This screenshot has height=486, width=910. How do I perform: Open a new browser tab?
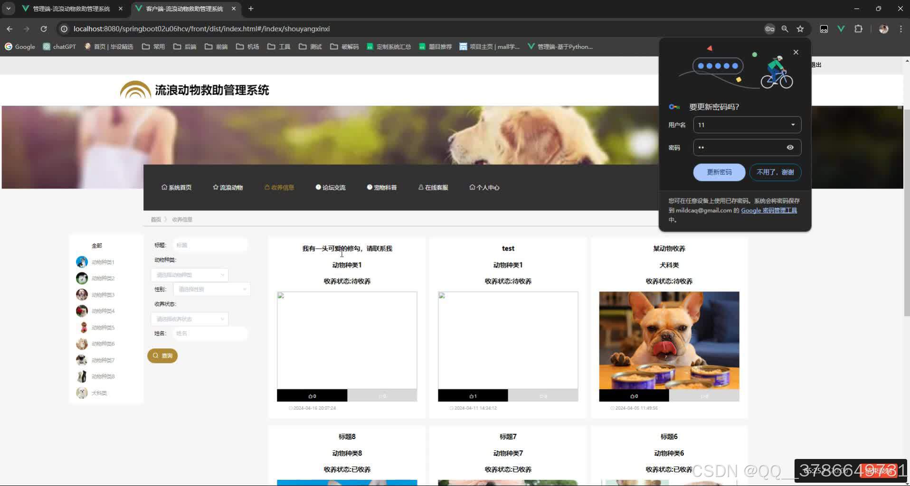click(251, 9)
